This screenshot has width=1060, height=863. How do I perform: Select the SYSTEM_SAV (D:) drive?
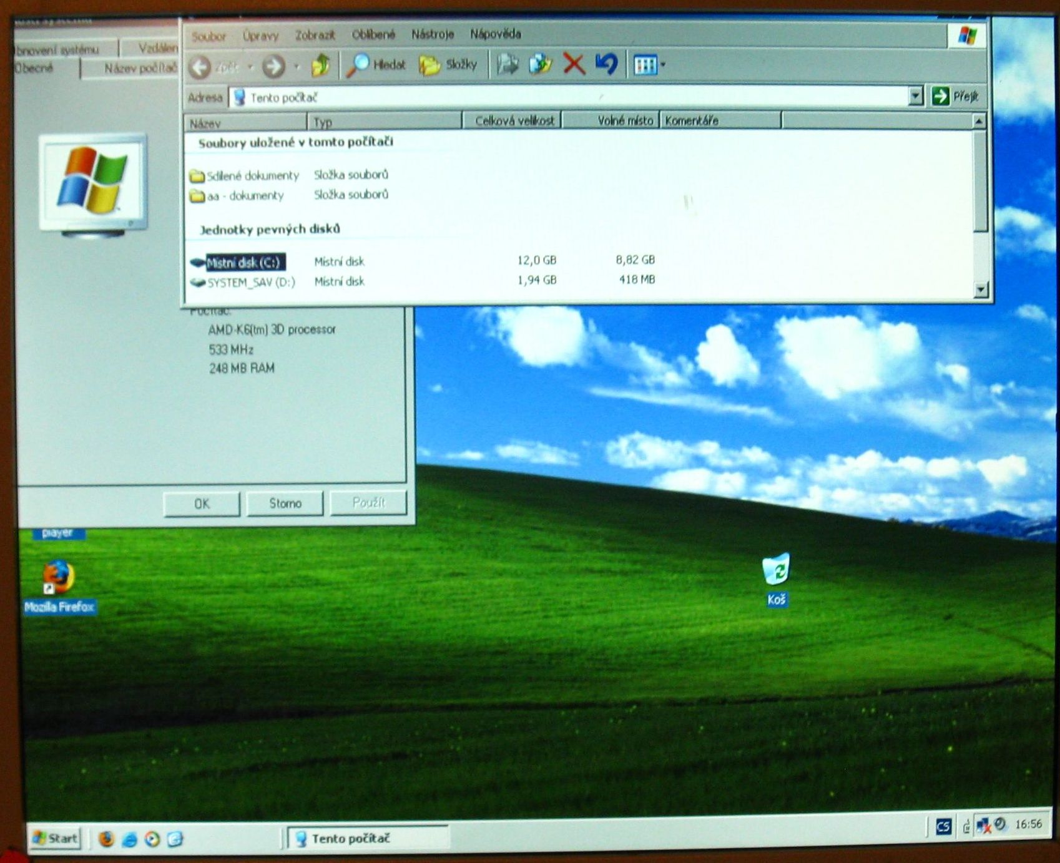click(243, 282)
